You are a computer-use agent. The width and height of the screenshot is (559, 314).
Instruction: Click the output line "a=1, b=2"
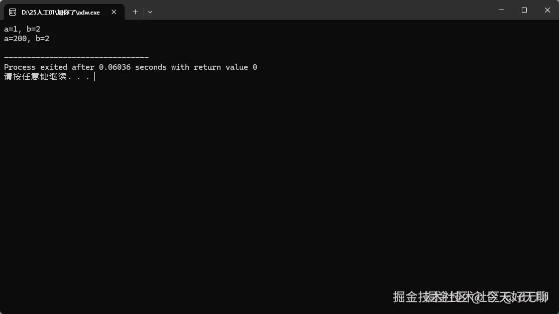point(22,29)
